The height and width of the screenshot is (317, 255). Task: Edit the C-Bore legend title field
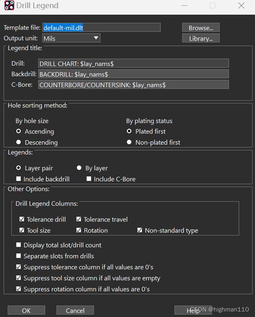coord(133,85)
